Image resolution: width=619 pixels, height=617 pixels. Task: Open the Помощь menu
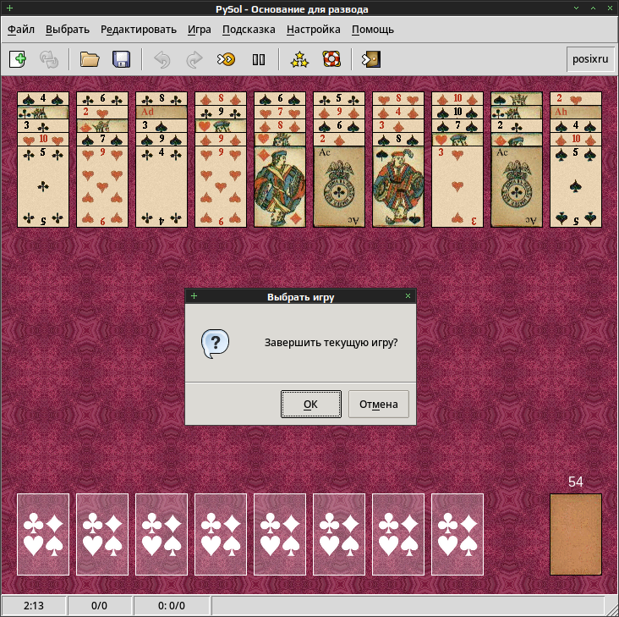pos(373,30)
